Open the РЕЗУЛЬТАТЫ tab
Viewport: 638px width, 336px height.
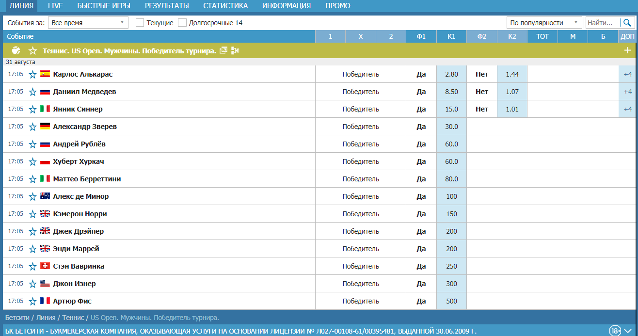[x=167, y=6]
